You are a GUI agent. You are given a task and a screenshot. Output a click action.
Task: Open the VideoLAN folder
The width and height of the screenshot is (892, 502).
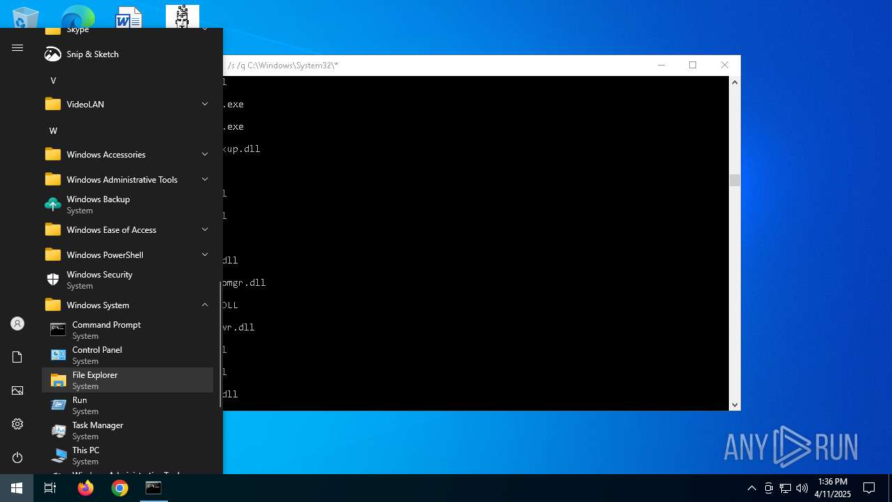128,105
